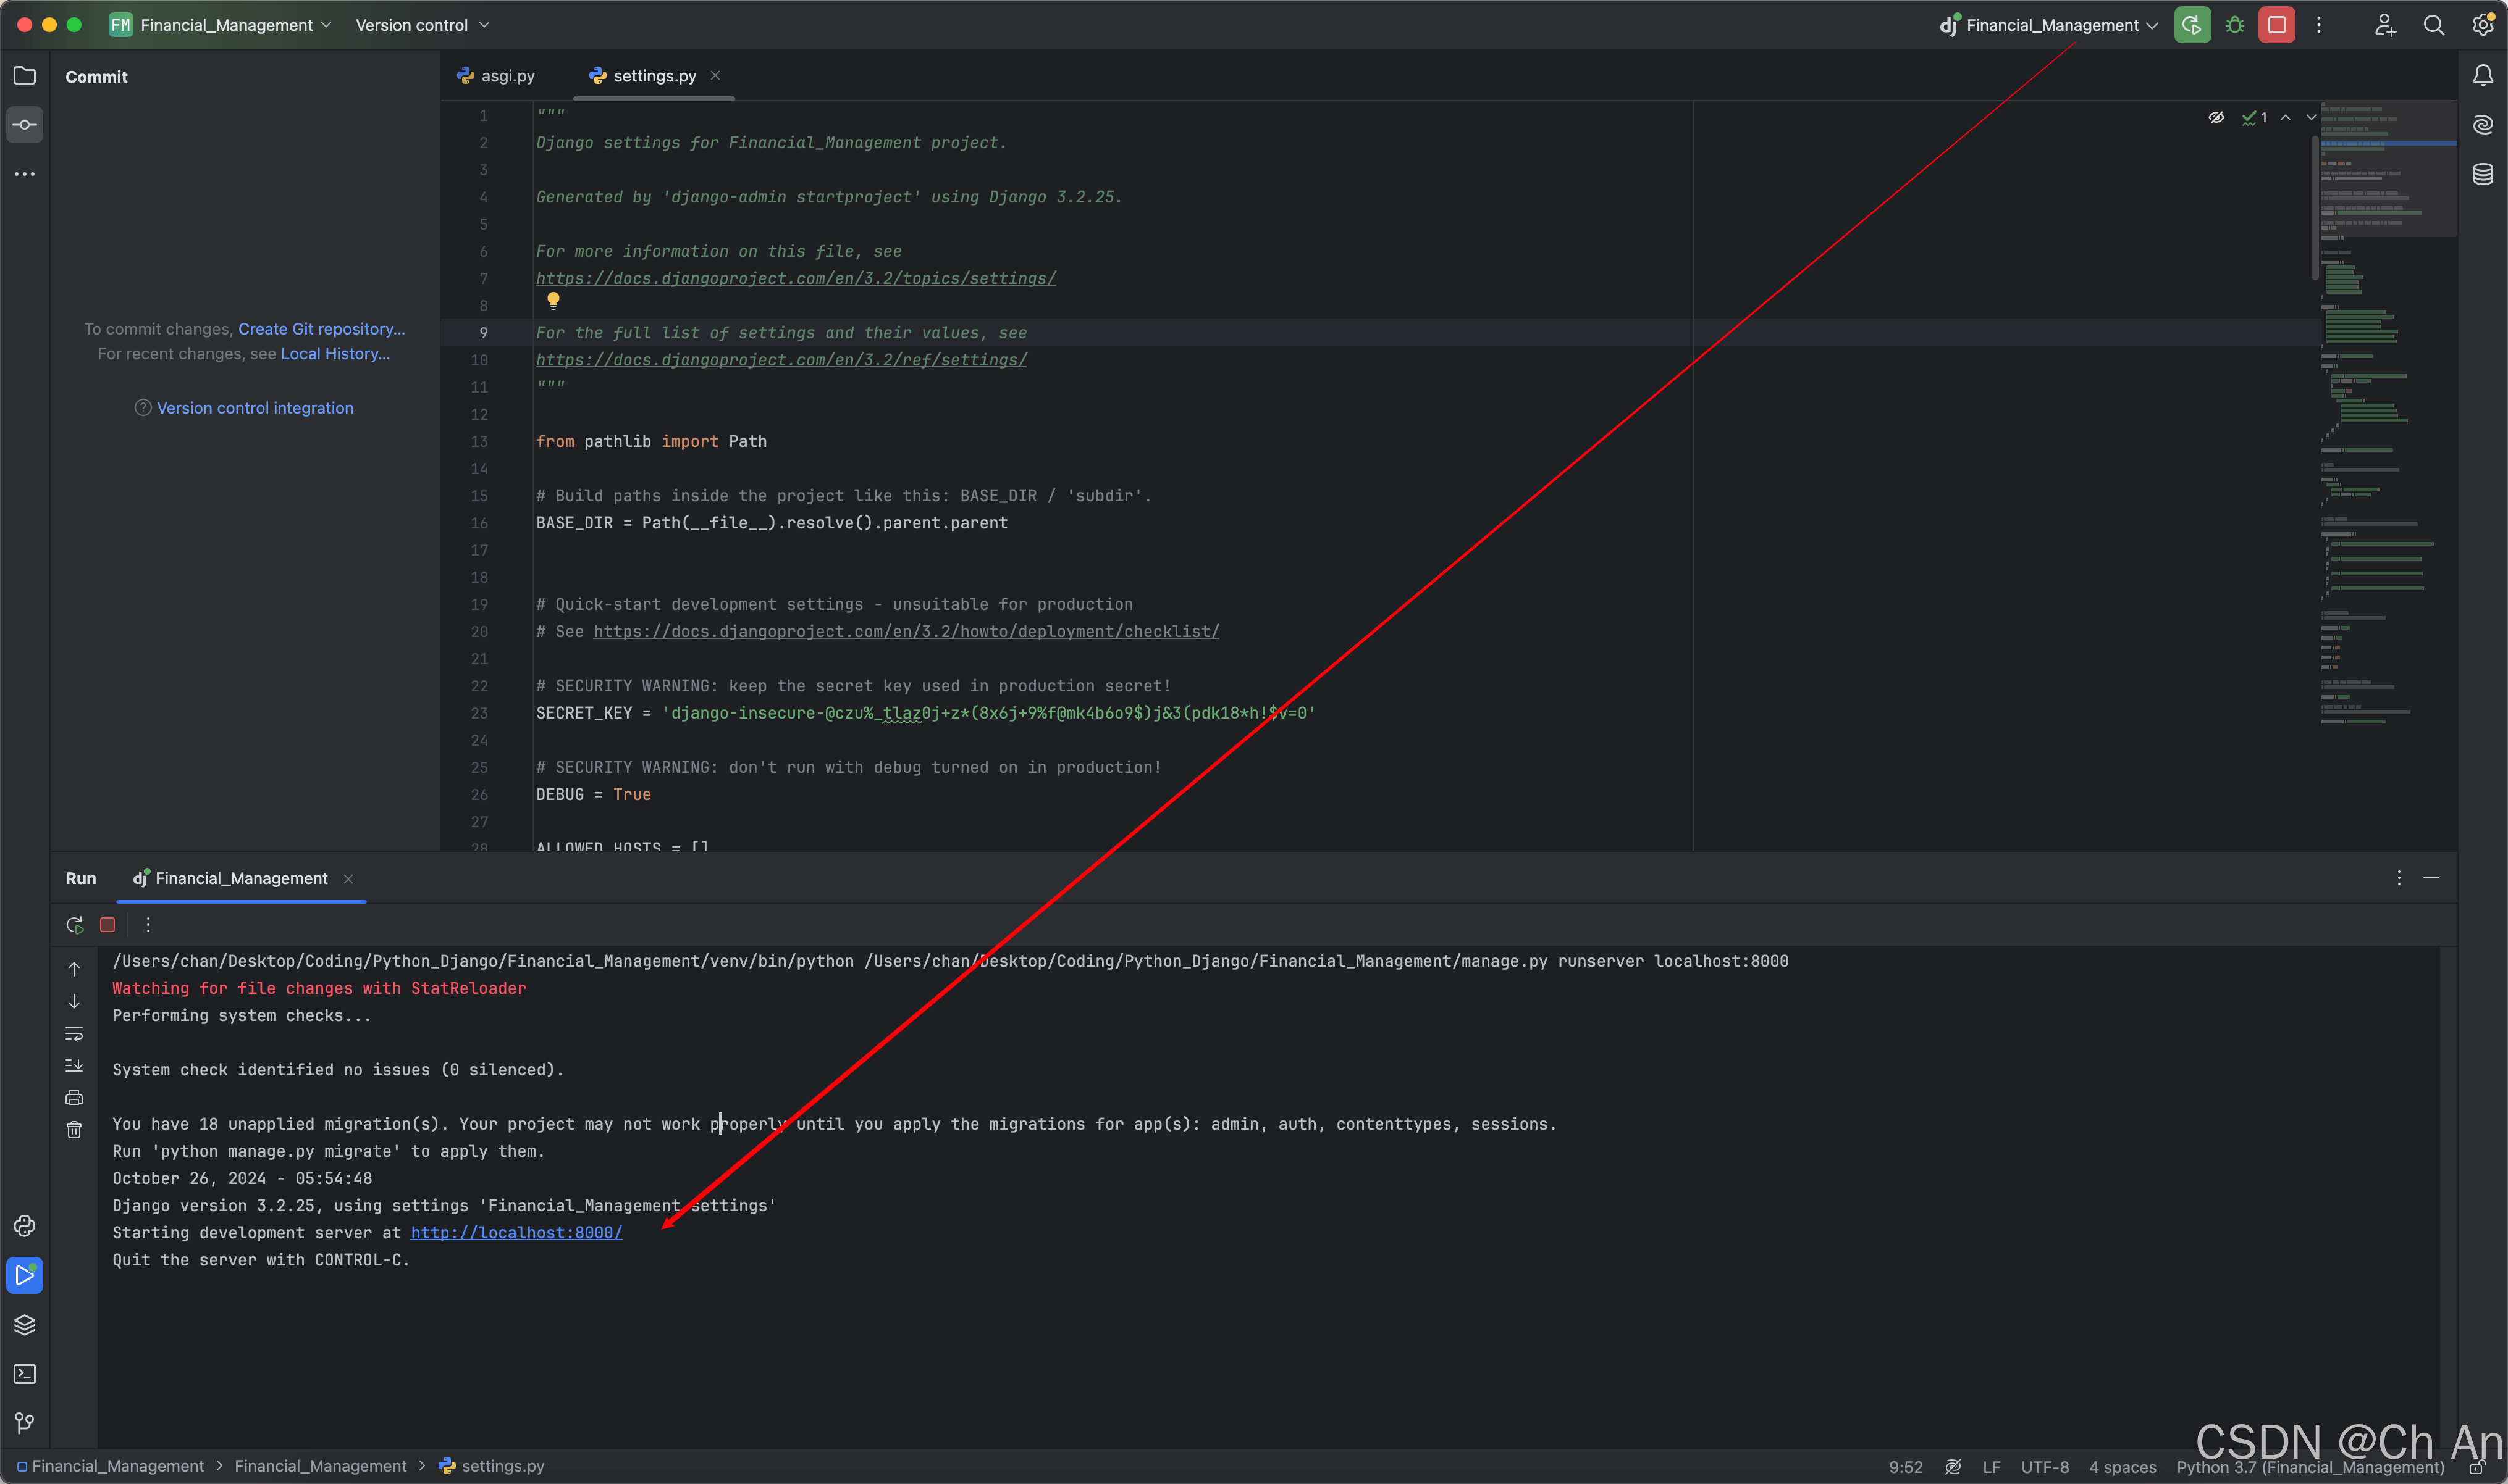Open the http://localhost:8000/ link in console
This screenshot has height=1484, width=2508.
pos(516,1233)
